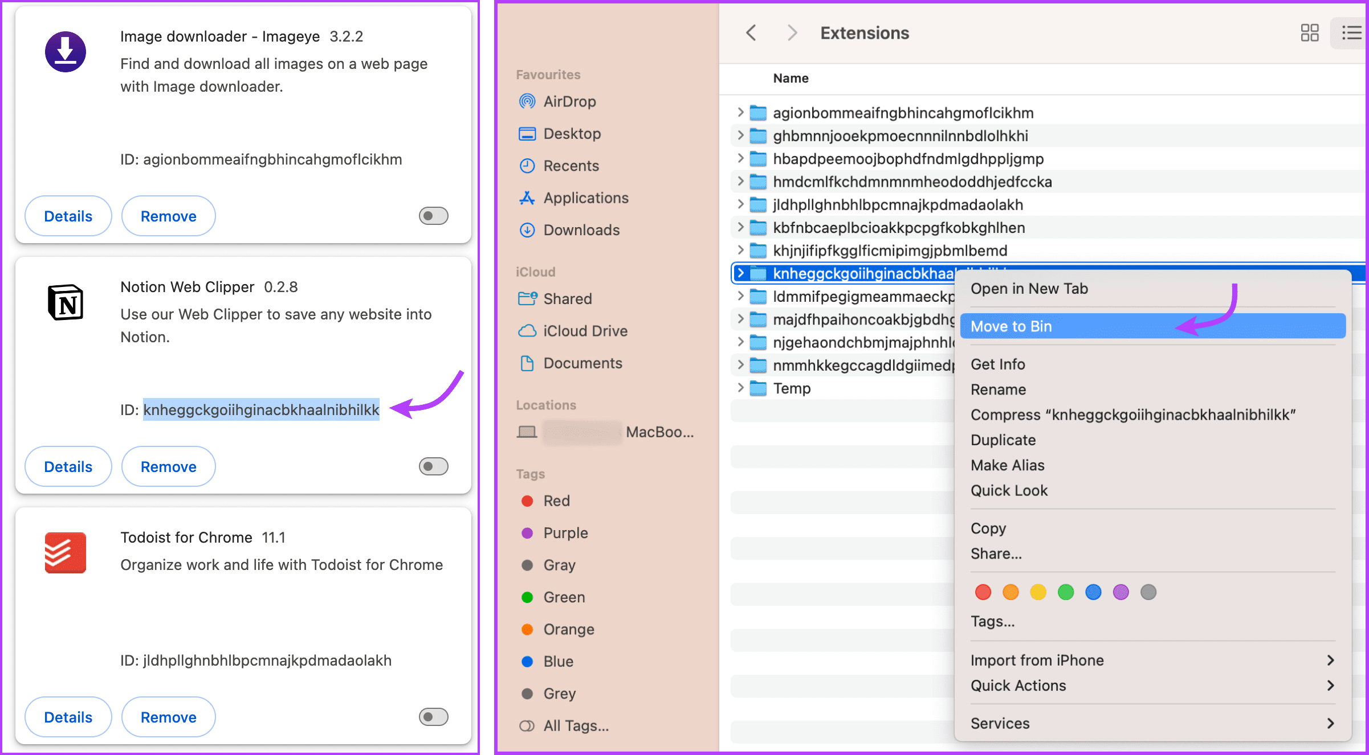The height and width of the screenshot is (755, 1369).
Task: Select Open in New Tab
Action: pyautogui.click(x=1029, y=289)
